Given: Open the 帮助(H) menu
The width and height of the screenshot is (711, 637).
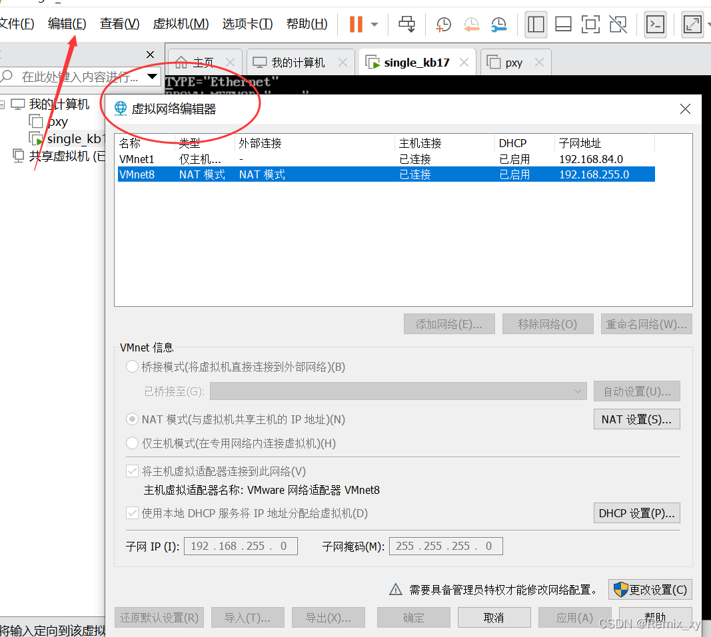Looking at the screenshot, I should click(307, 23).
